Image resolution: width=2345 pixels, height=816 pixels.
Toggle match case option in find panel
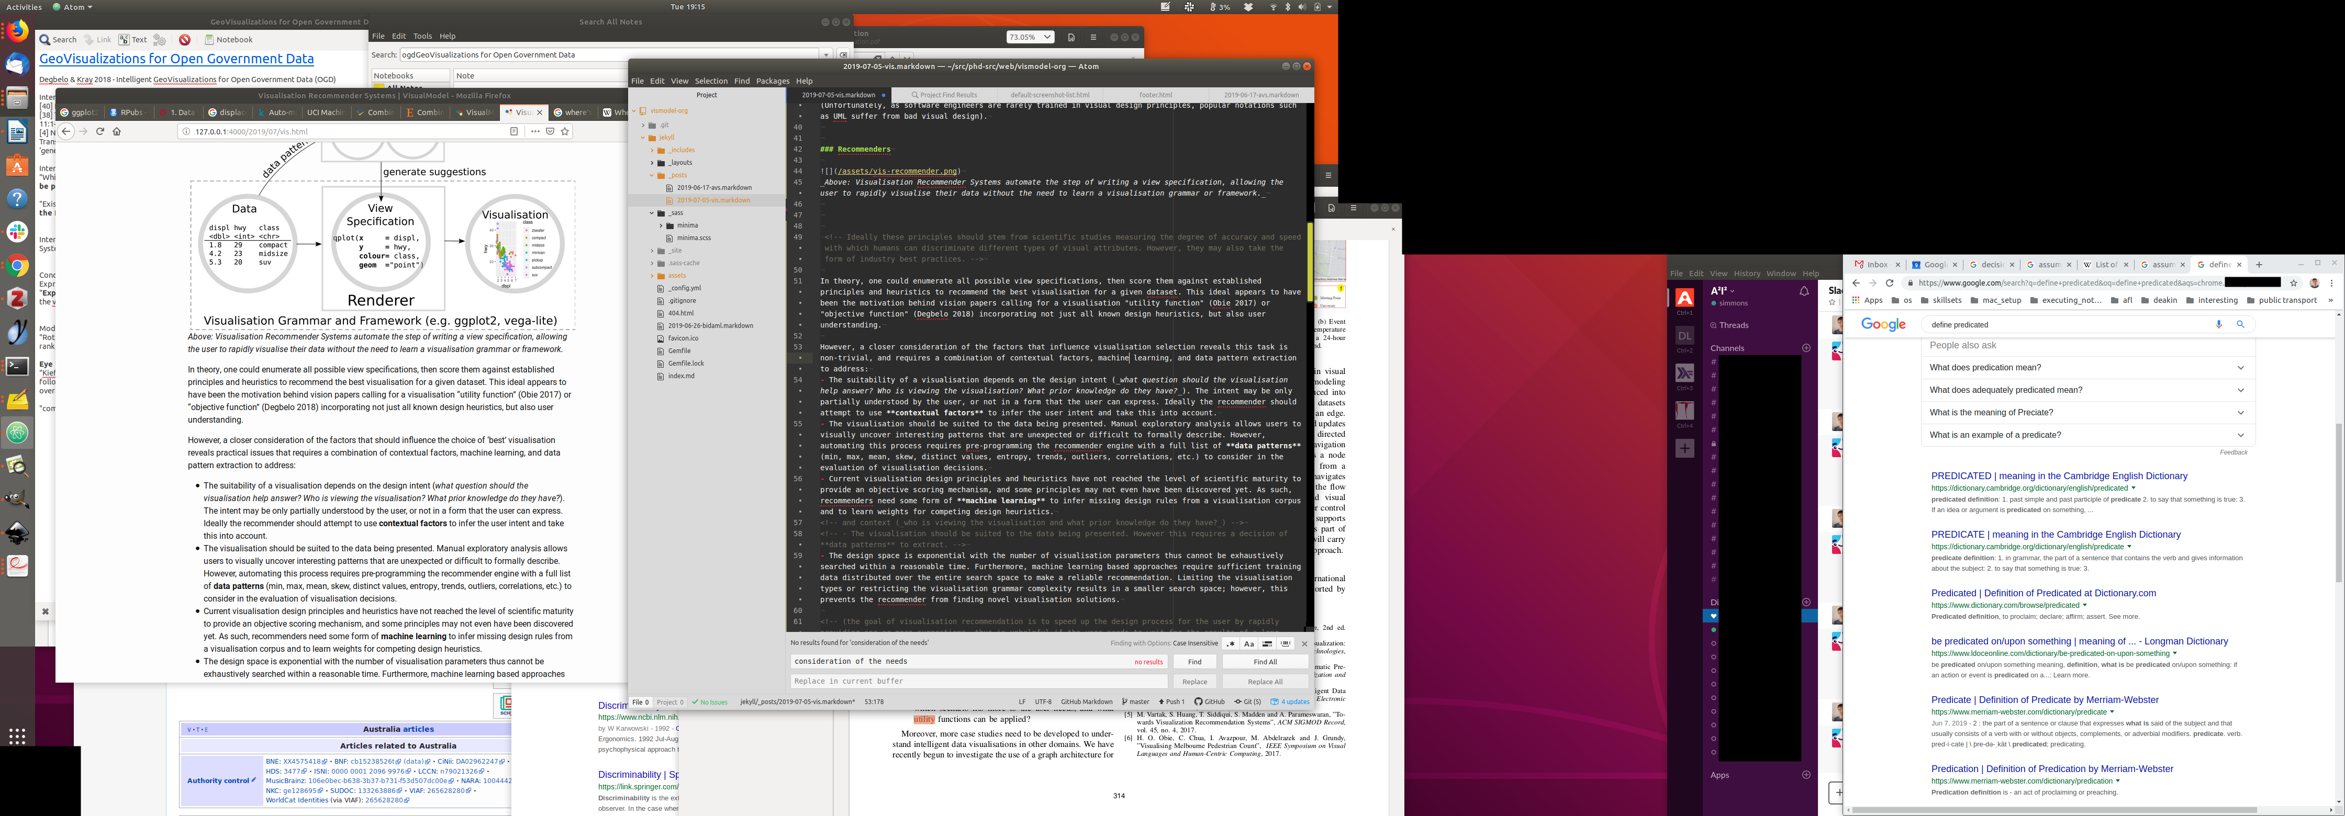(1249, 643)
